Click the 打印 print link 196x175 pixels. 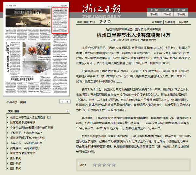point(92,22)
